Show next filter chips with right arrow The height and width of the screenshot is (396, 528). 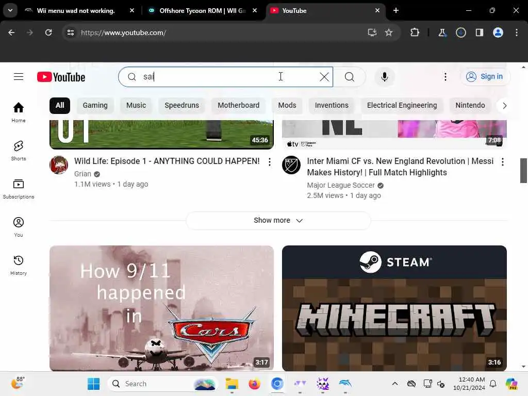(x=504, y=106)
